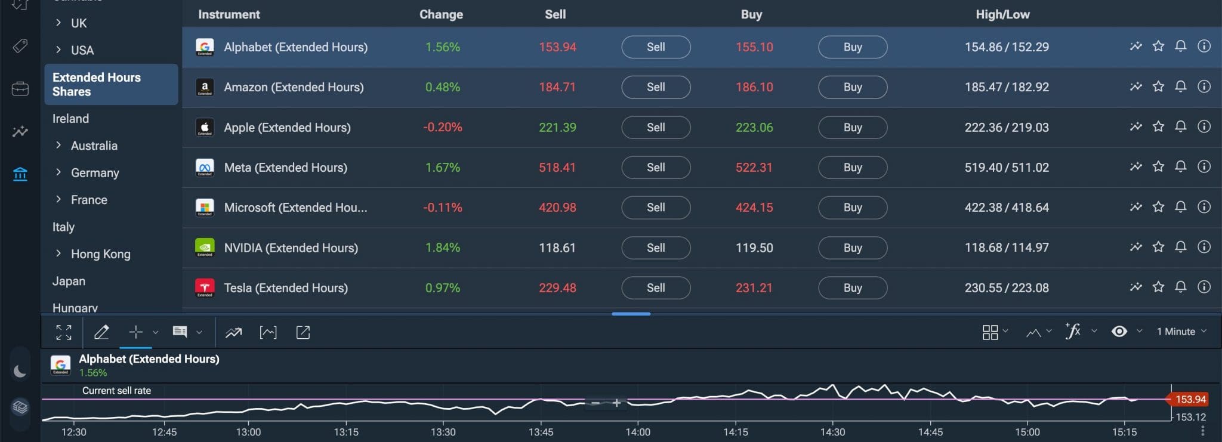1222x442 pixels.
Task: Set alert bell for Microsoft
Action: (x=1180, y=207)
